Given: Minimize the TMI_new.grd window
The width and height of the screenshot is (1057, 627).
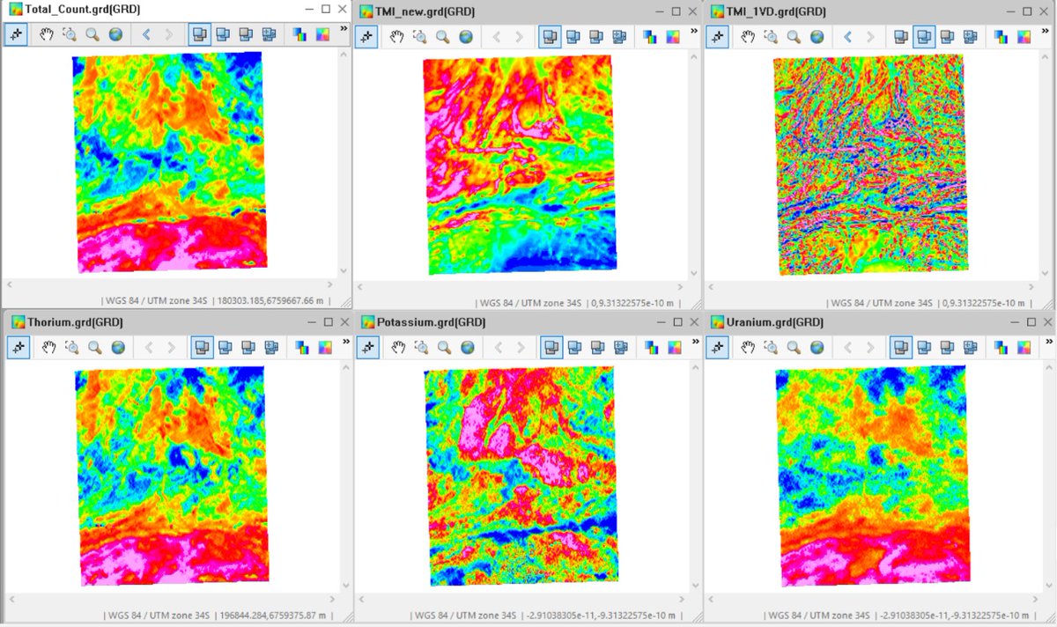Looking at the screenshot, I should 659,11.
